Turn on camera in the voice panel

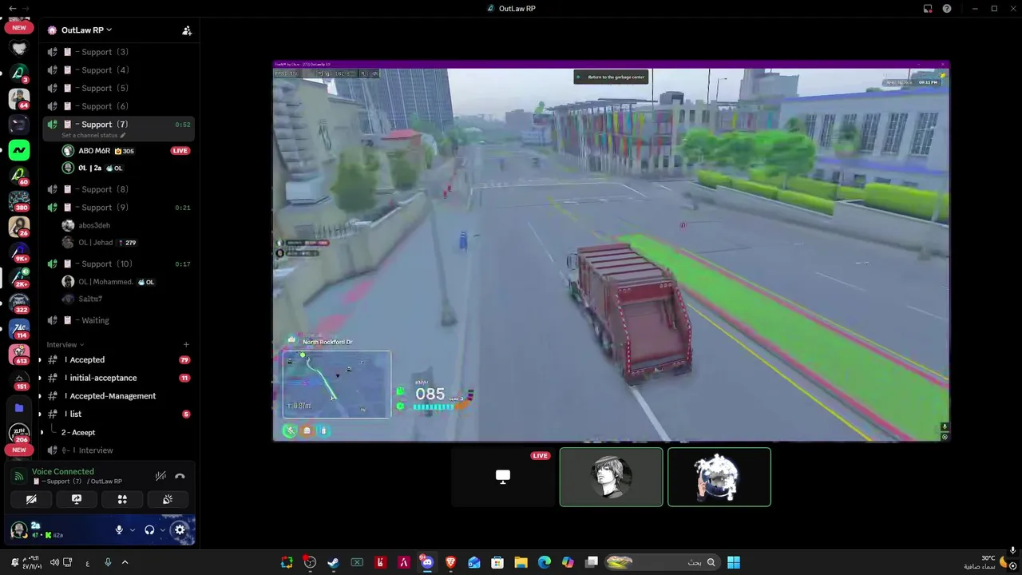tap(31, 499)
